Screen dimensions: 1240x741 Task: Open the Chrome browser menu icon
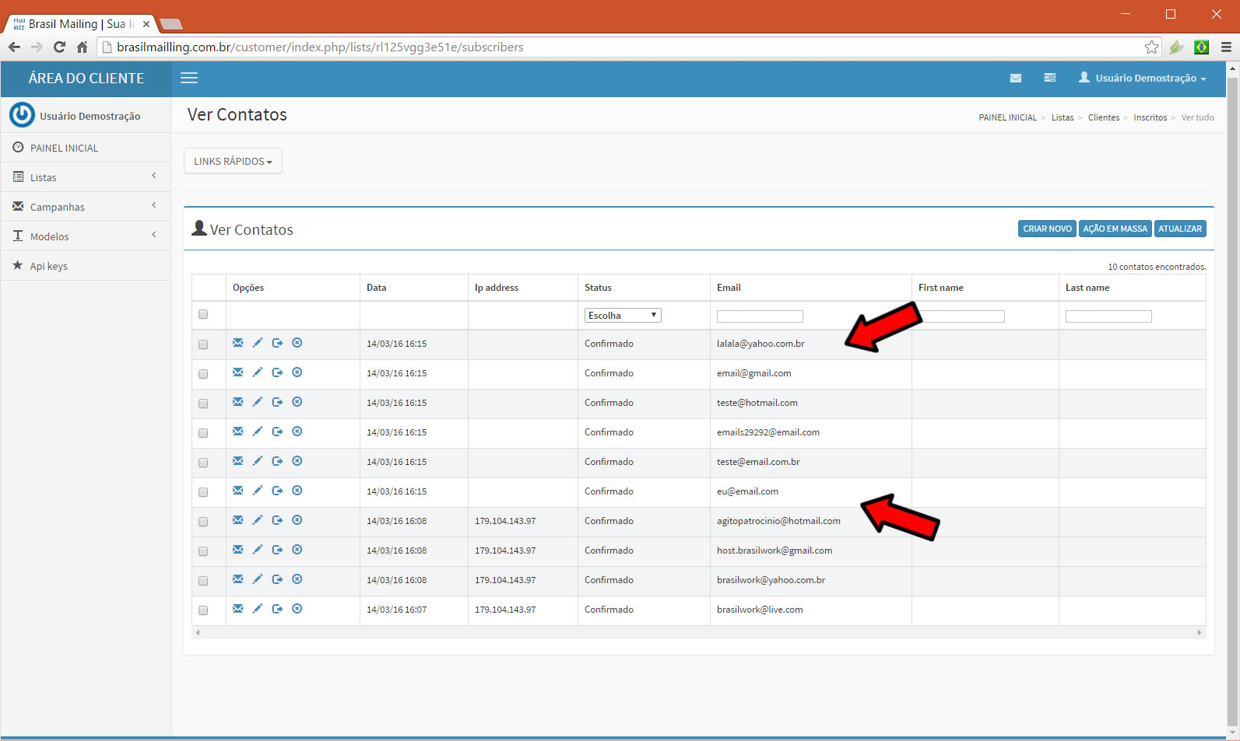click(1226, 47)
